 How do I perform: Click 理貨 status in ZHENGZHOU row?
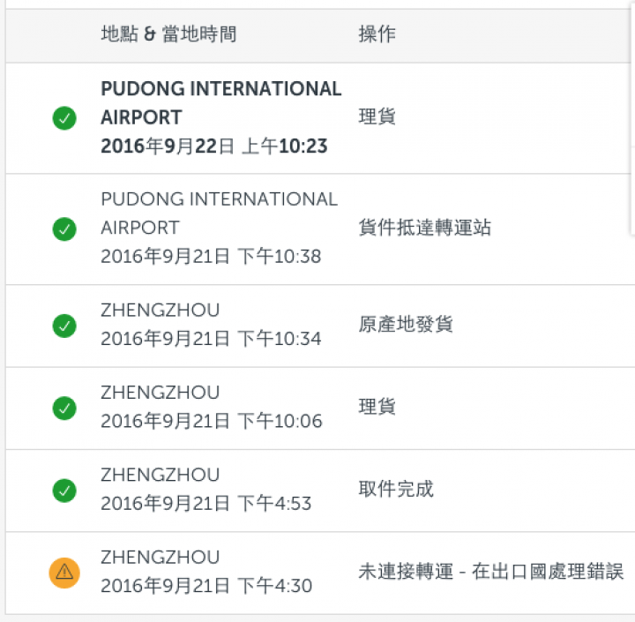(377, 407)
